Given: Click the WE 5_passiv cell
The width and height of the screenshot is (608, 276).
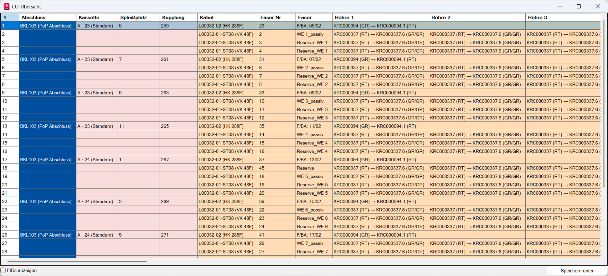Looking at the screenshot, I should (x=314, y=177).
